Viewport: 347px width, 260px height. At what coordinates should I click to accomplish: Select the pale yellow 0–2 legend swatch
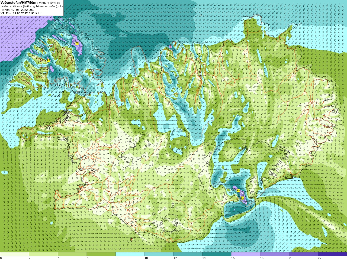tap(14, 254)
